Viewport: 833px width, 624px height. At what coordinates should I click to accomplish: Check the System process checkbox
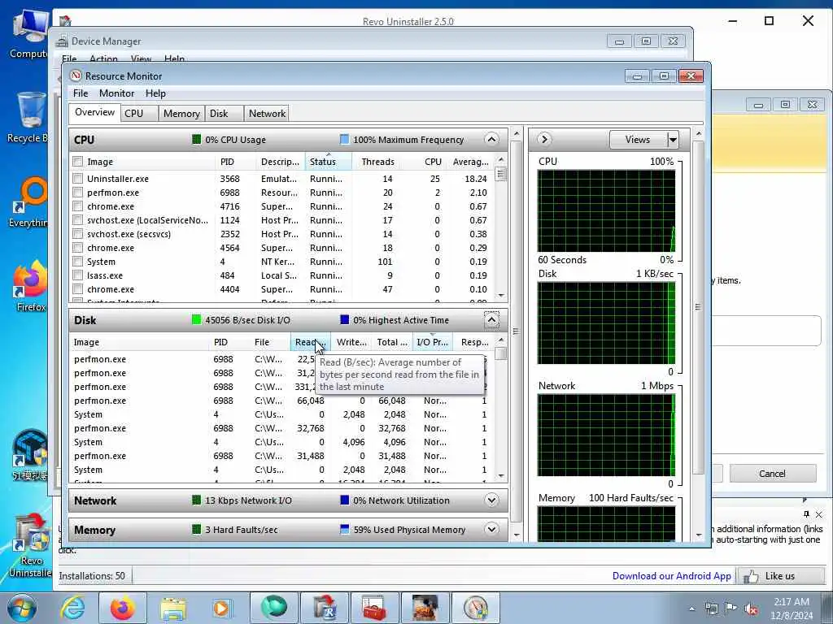click(x=78, y=262)
